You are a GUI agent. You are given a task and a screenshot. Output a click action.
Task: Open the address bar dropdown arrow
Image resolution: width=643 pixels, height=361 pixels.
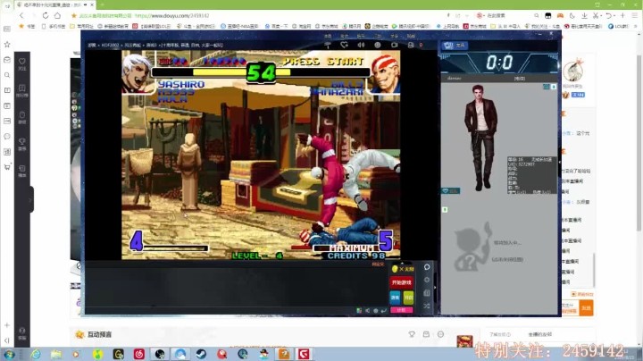467,15
